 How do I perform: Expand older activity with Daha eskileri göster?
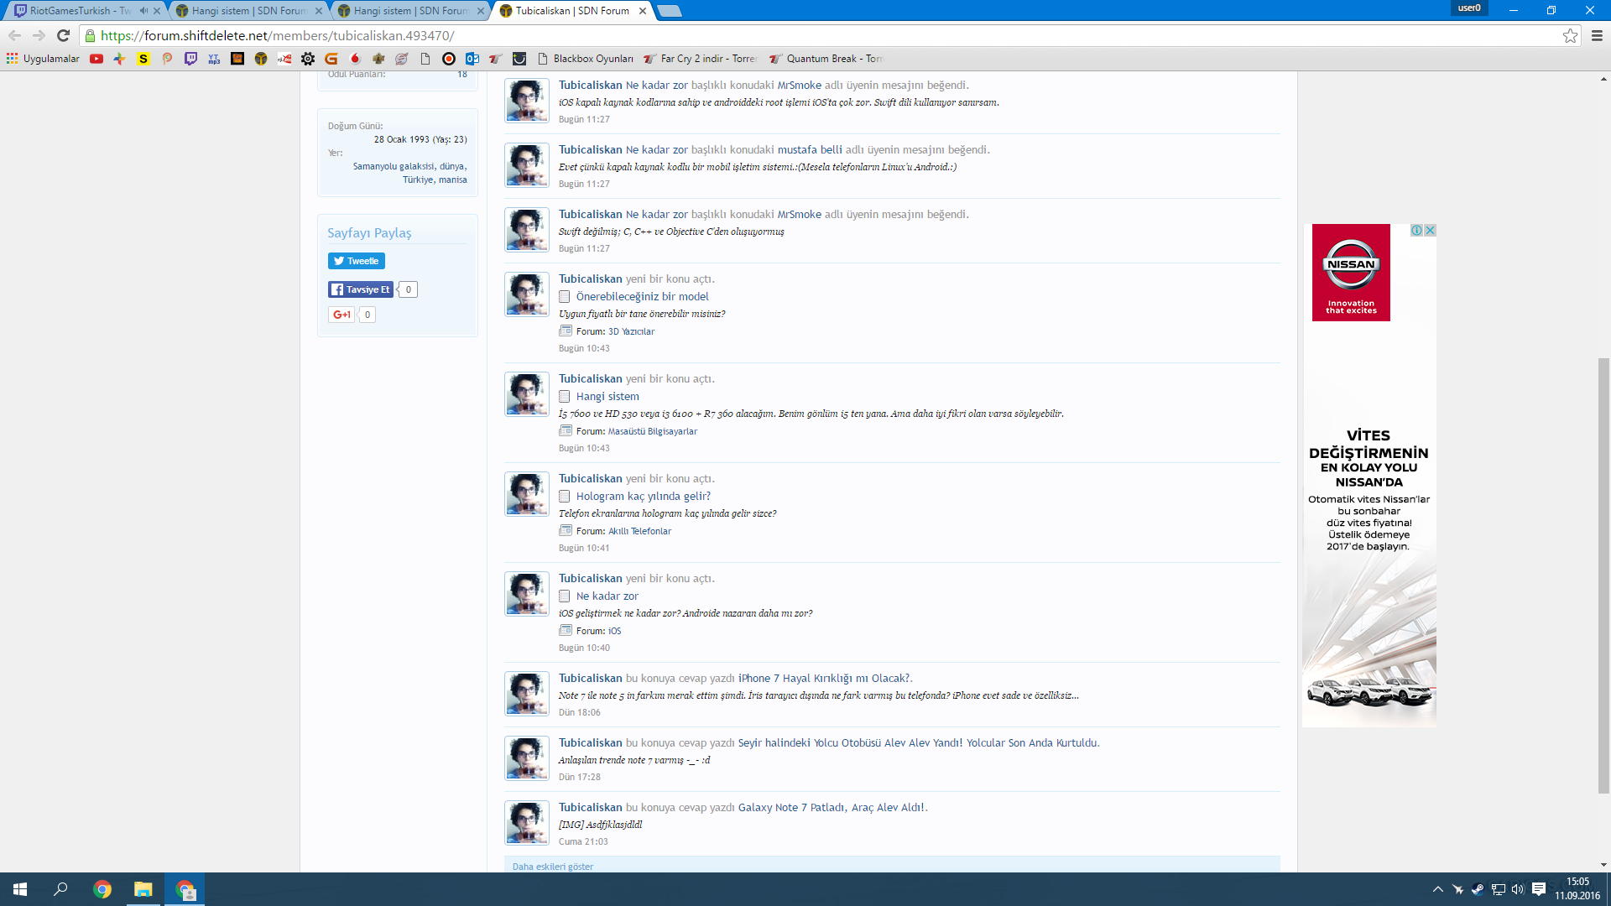click(x=553, y=867)
